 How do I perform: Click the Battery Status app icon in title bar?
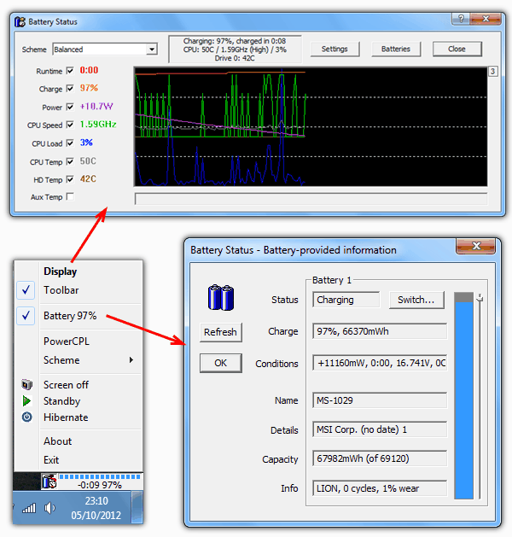coord(20,21)
